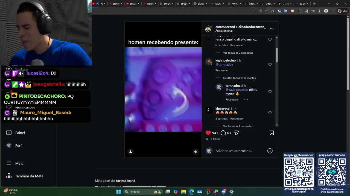This screenshot has width=350, height=196.
Task: Reply to klebertnd's comment
Action: pos(237,119)
